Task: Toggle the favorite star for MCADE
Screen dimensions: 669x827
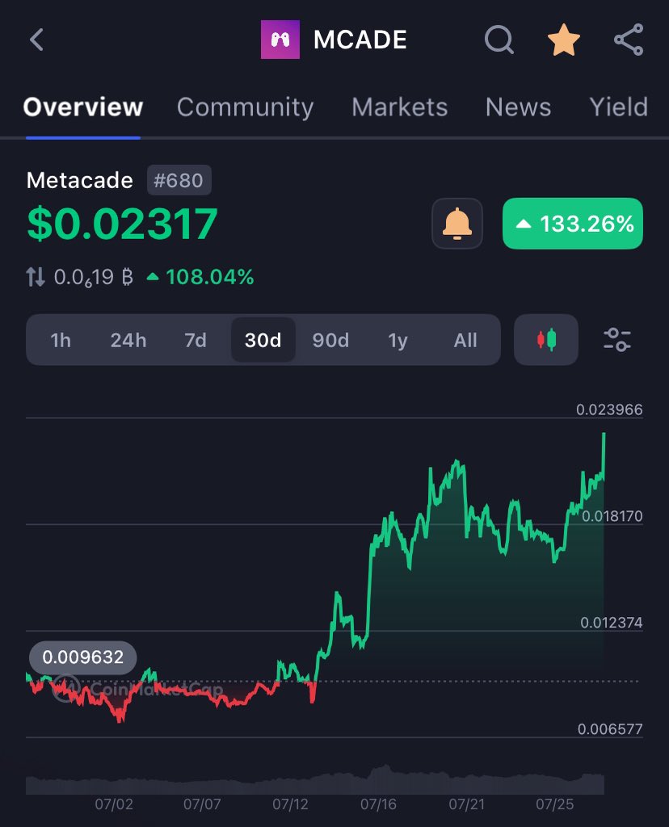Action: (563, 40)
